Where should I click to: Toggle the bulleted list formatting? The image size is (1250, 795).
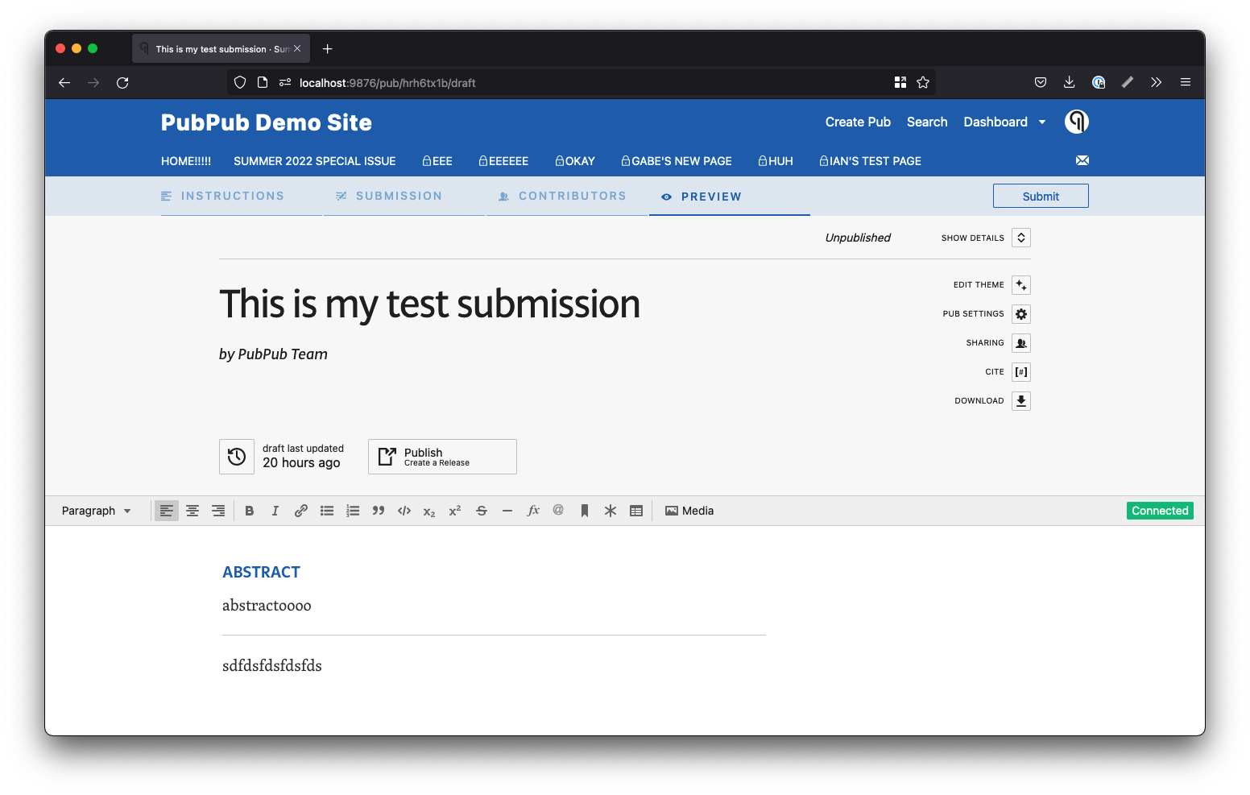[326, 510]
